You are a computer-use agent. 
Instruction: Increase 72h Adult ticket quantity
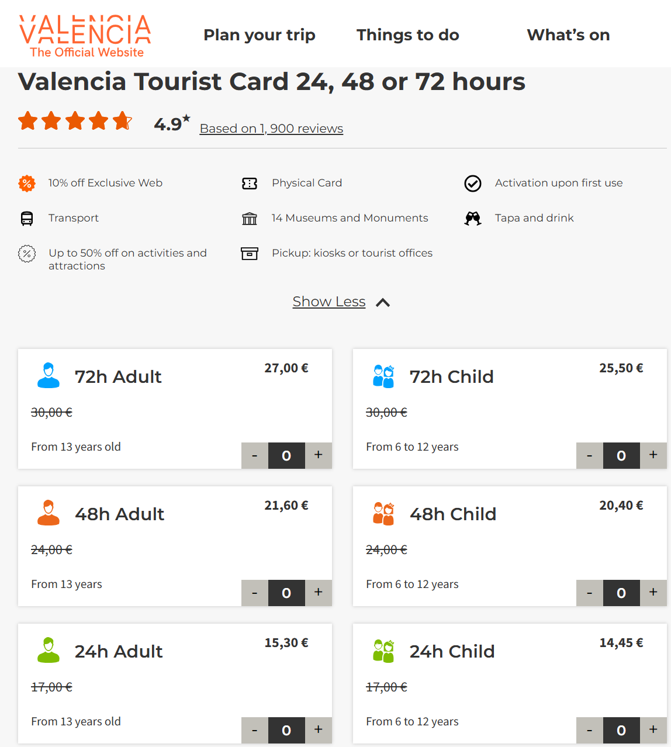319,455
